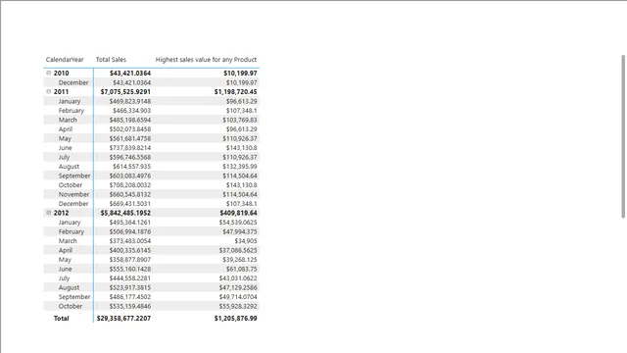Collapse the 2012 year group
Image resolution: width=627 pixels, height=353 pixels.
pos(49,213)
